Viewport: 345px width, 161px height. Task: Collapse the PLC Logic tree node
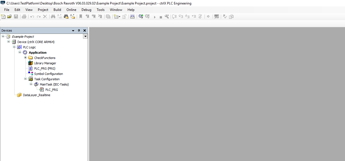(x=14, y=47)
